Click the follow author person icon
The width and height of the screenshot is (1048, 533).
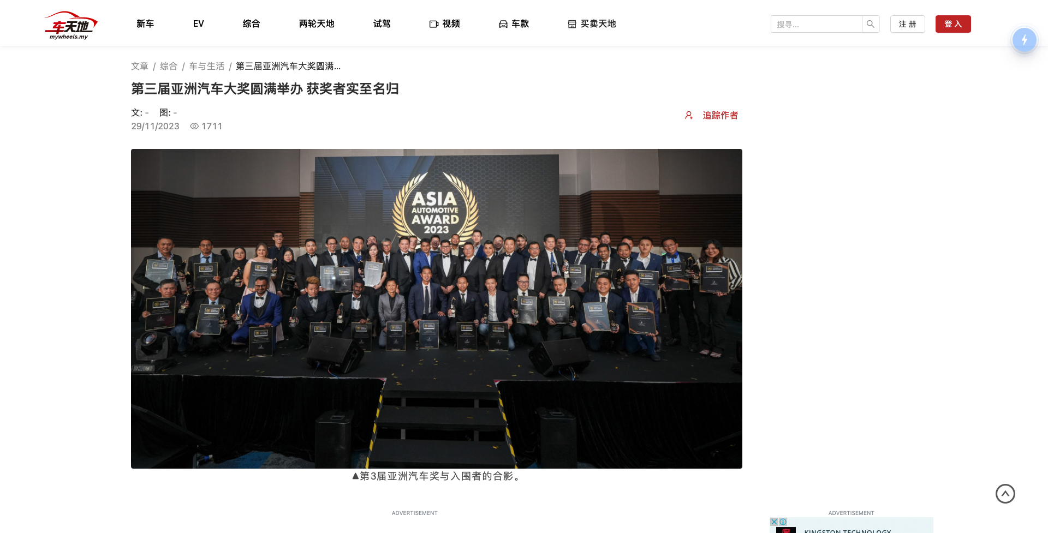[689, 115]
